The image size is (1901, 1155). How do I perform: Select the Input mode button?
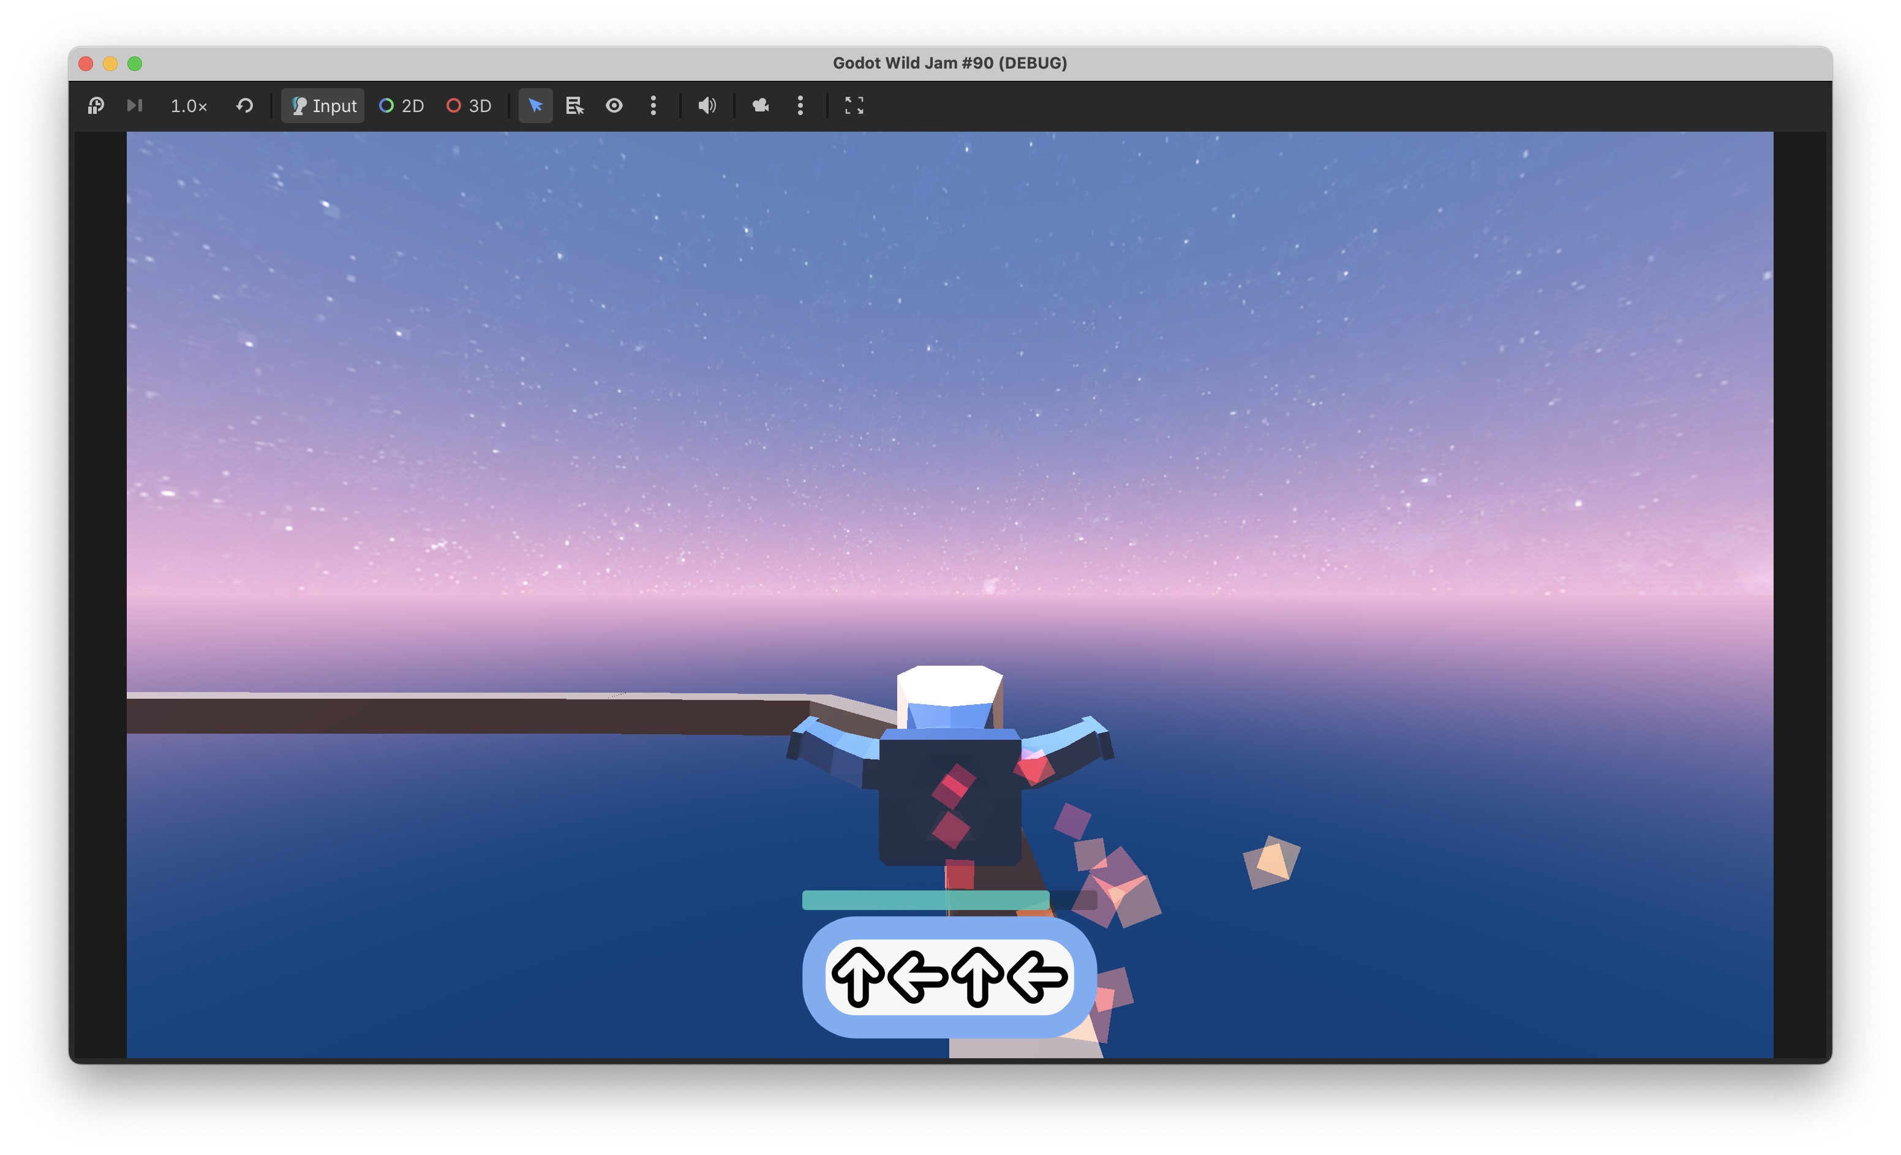click(323, 106)
